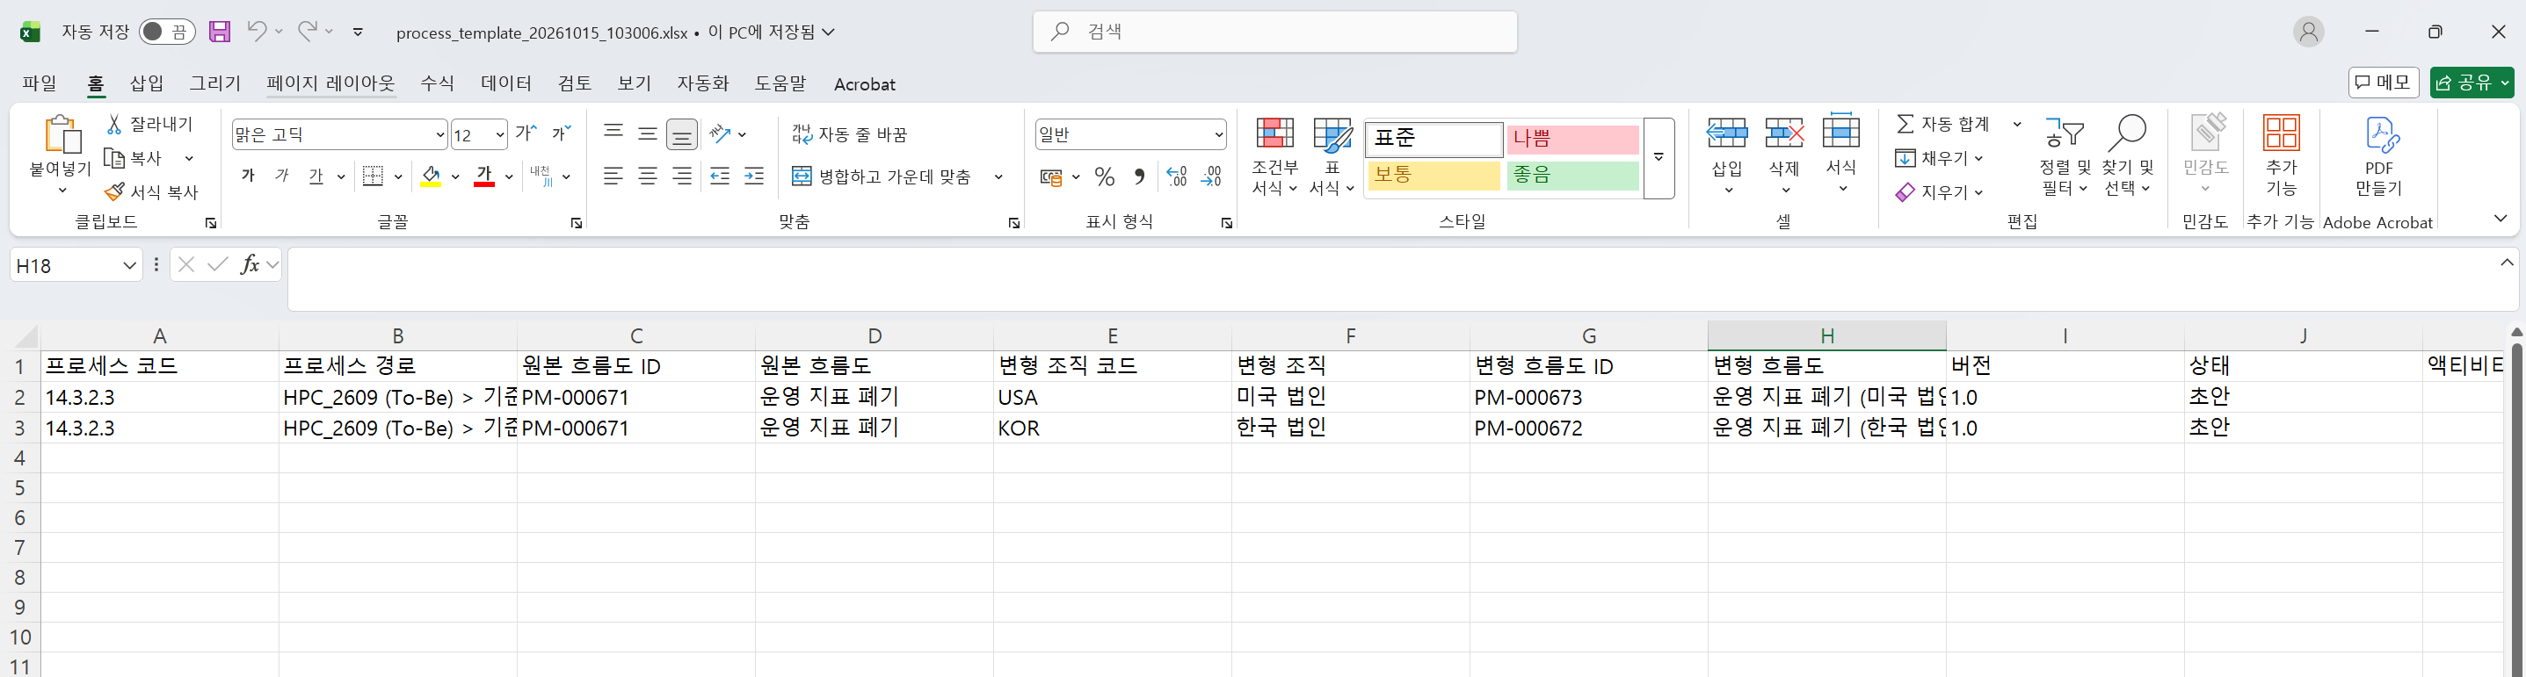Click the Cut (잘라내기) scissors icon
The image size is (2526, 677).
(115, 125)
